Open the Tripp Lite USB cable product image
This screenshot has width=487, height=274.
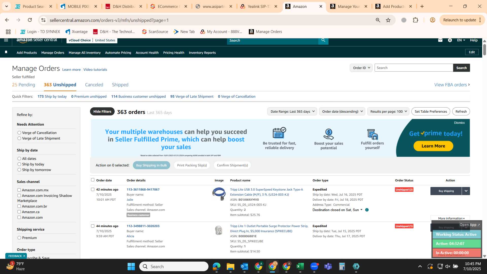219,194
